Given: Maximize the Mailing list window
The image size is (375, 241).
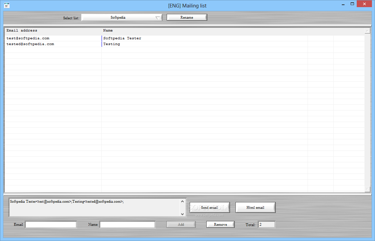Looking at the screenshot, I should tap(352, 4).
